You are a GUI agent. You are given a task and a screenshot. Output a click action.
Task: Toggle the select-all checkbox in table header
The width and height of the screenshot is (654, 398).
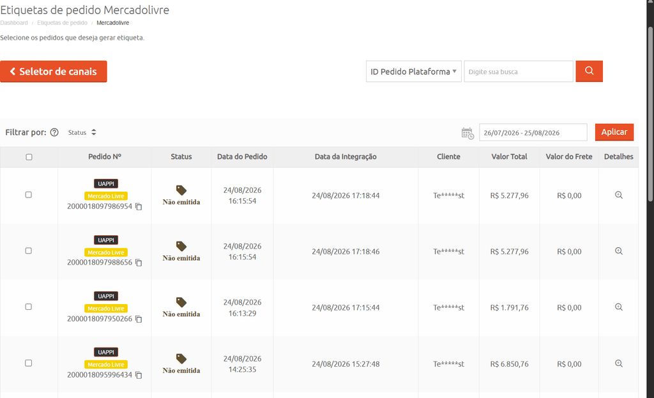(x=29, y=157)
